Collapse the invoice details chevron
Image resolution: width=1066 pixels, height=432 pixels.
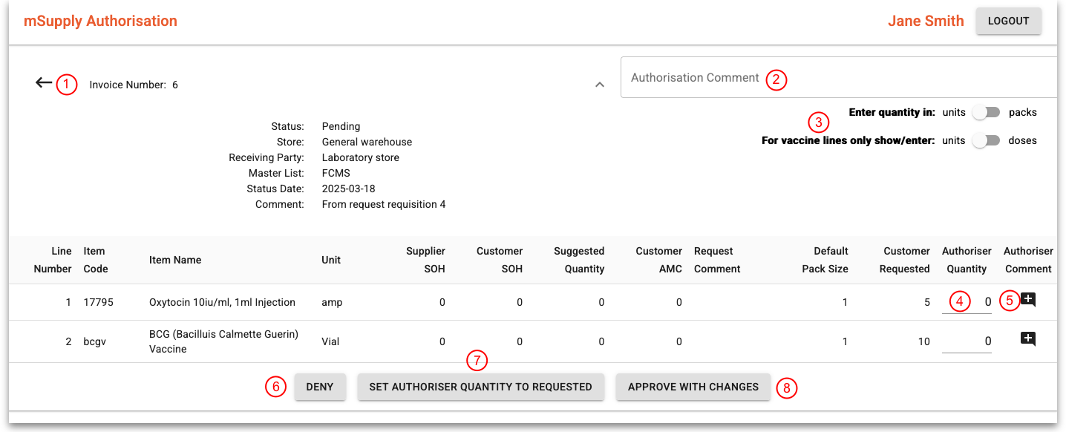coord(600,85)
